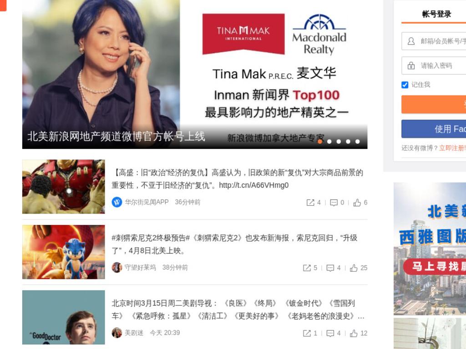
Task: Click repost icon on 华尔街见闻APP post
Action: 310,203
